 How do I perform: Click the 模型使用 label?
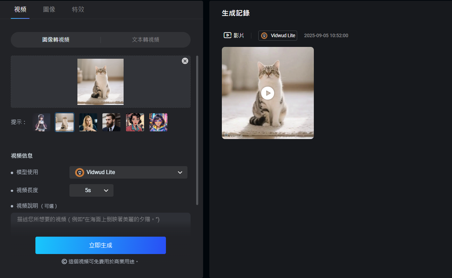tap(27, 172)
